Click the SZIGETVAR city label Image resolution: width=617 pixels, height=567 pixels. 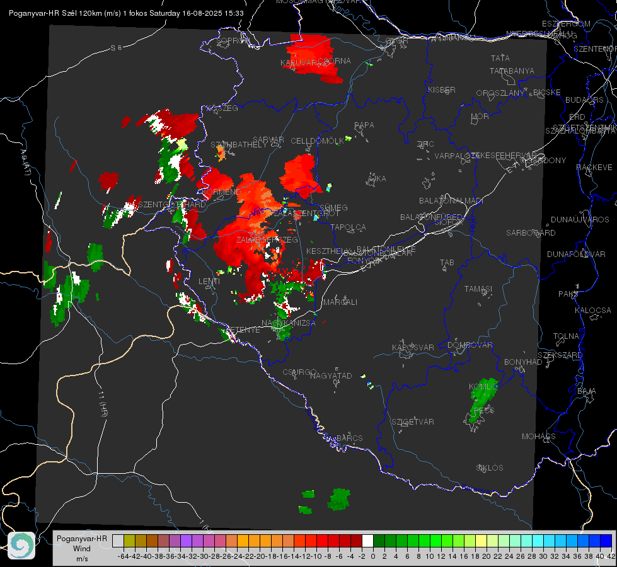point(413,421)
